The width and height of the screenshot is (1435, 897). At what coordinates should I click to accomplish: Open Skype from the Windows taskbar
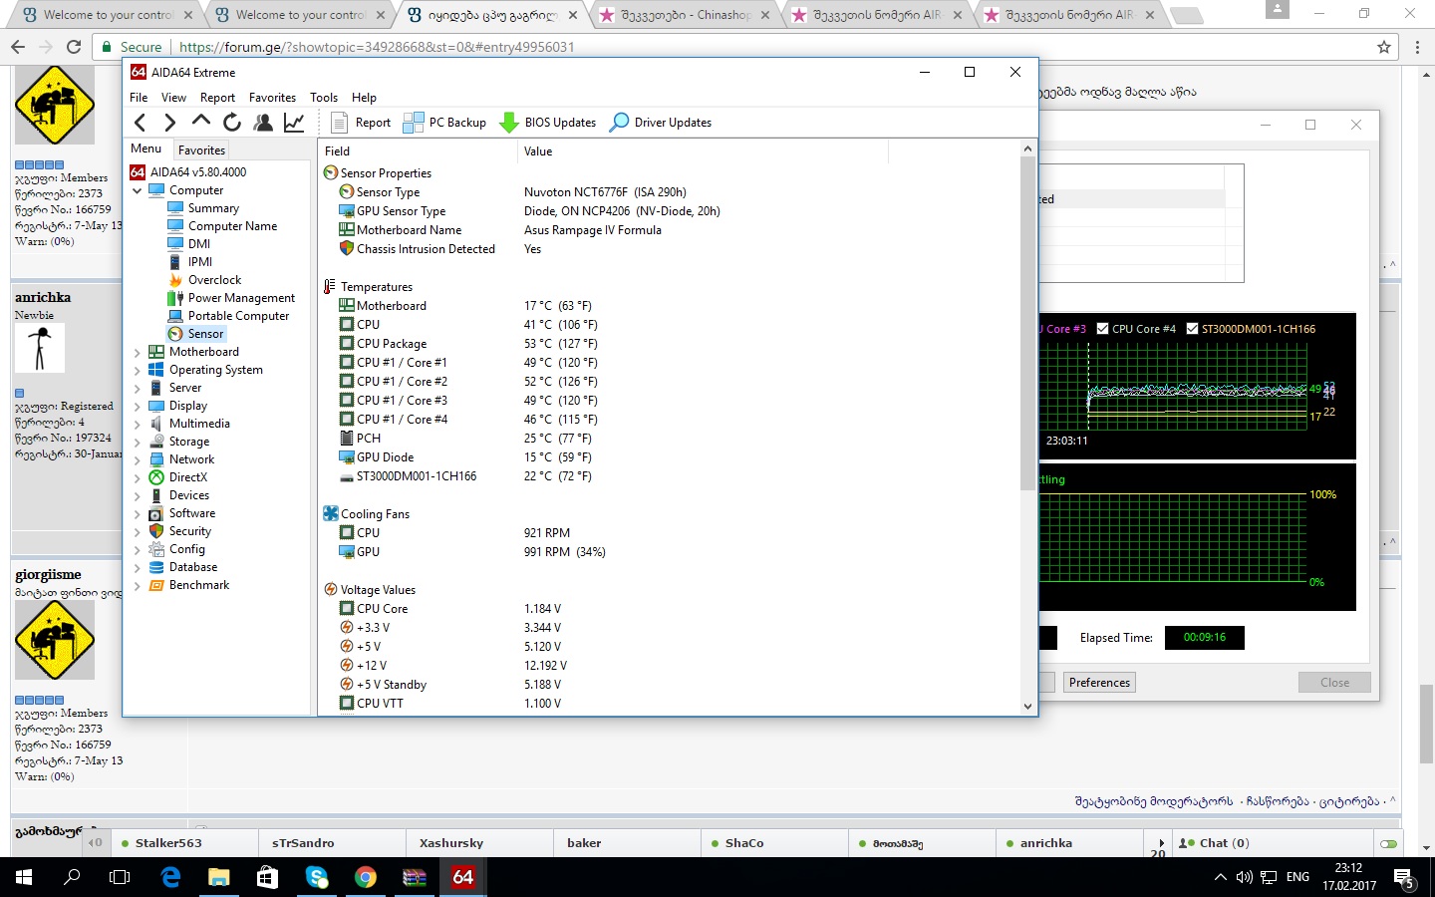[317, 877]
